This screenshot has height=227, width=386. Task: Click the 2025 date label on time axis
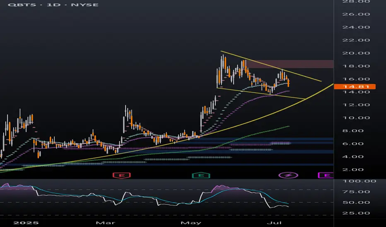(26, 223)
